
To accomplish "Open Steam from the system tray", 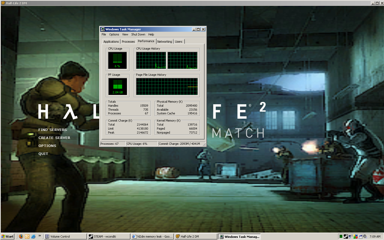I will pyautogui.click(x=346, y=236).
